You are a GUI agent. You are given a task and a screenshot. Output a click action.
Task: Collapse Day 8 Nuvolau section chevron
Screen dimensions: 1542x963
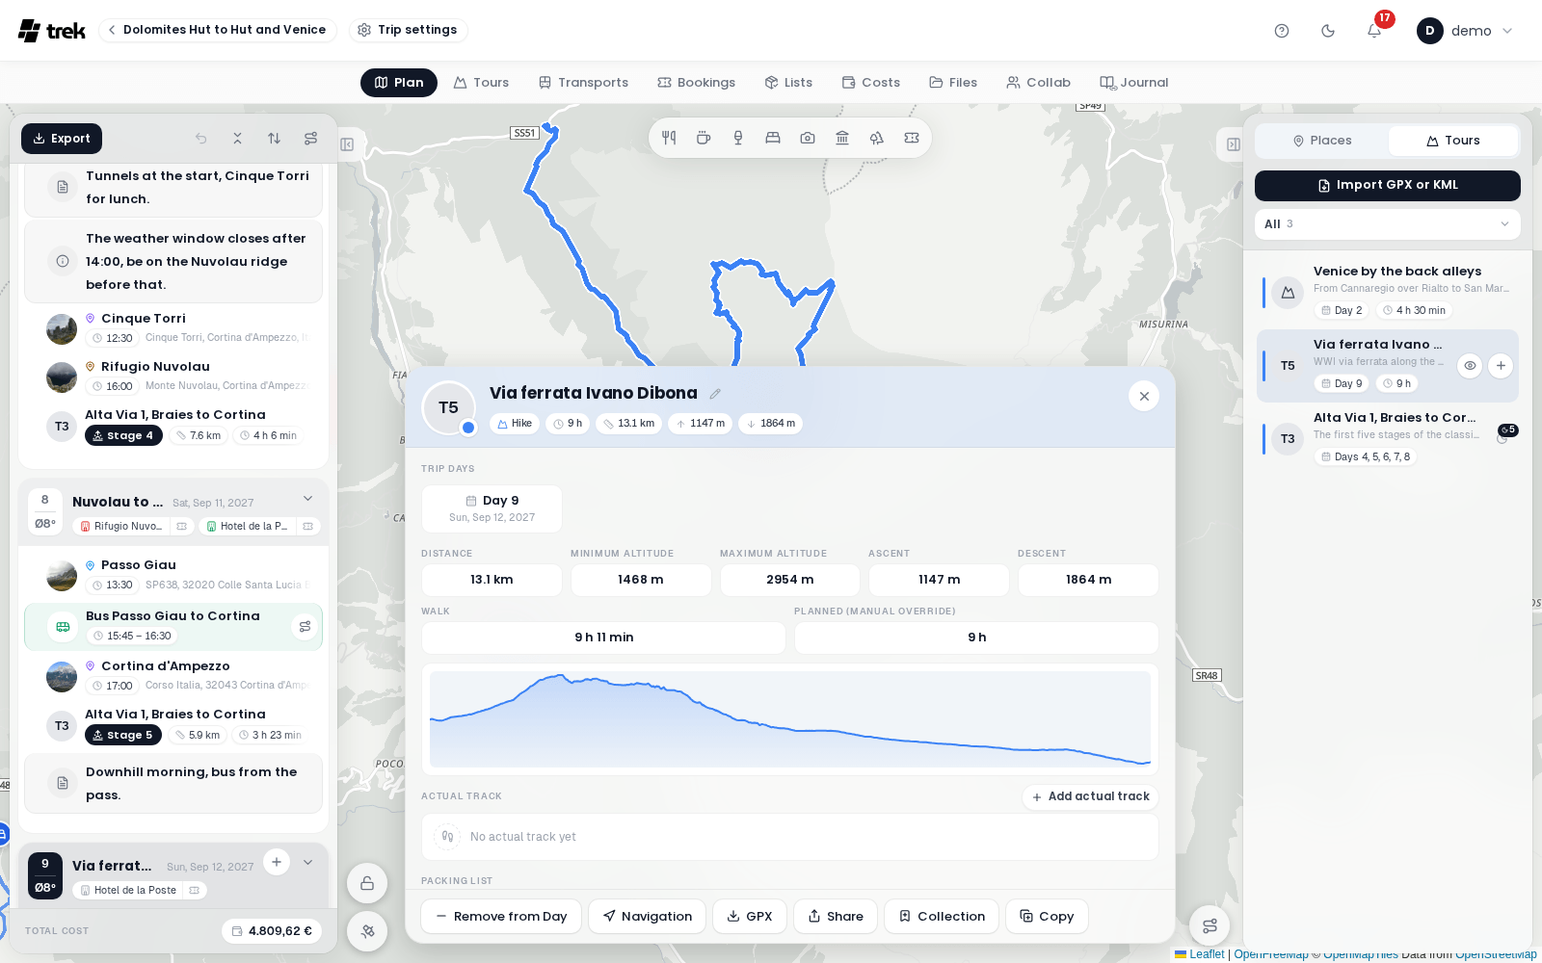pos(307,498)
